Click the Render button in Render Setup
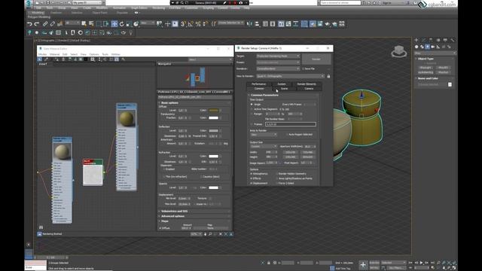This screenshot has height=271, width=482. [316, 59]
